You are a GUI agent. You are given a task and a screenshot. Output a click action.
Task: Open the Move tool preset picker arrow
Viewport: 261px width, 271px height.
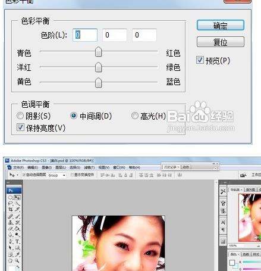click(x=18, y=175)
